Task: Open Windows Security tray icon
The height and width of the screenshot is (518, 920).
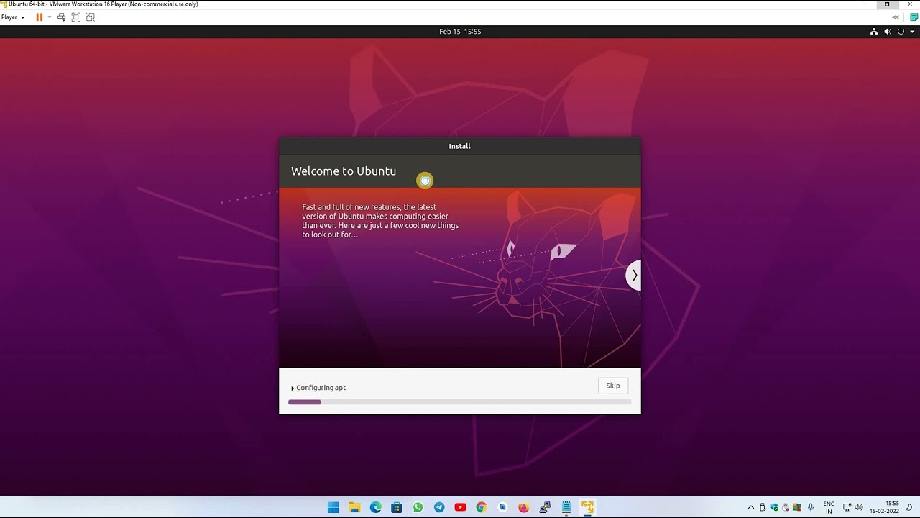Action: pyautogui.click(x=775, y=507)
